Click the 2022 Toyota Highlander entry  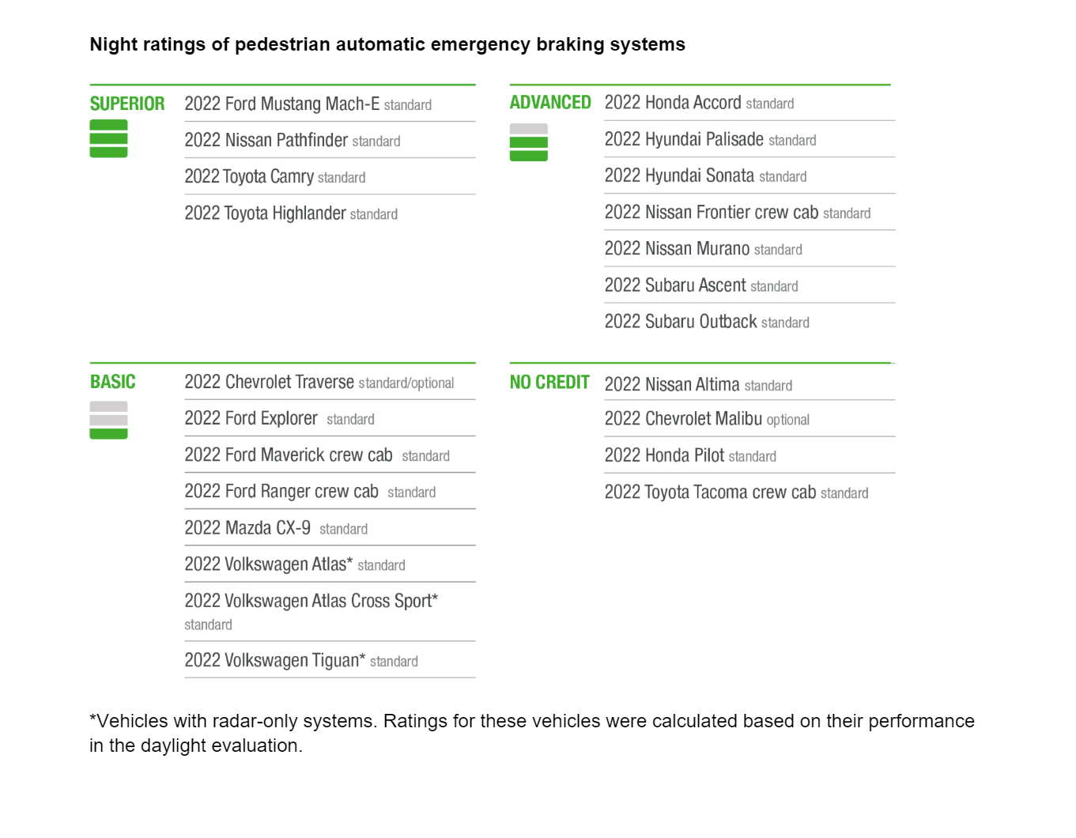(x=290, y=213)
